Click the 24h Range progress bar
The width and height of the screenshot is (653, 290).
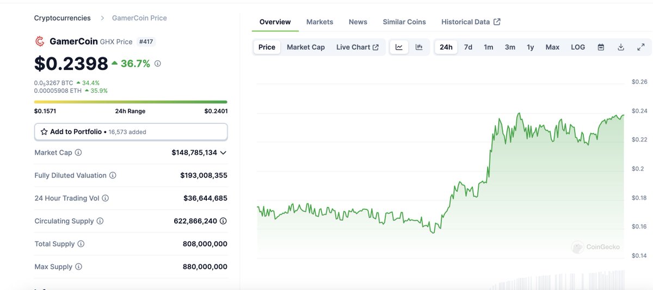pyautogui.click(x=131, y=102)
